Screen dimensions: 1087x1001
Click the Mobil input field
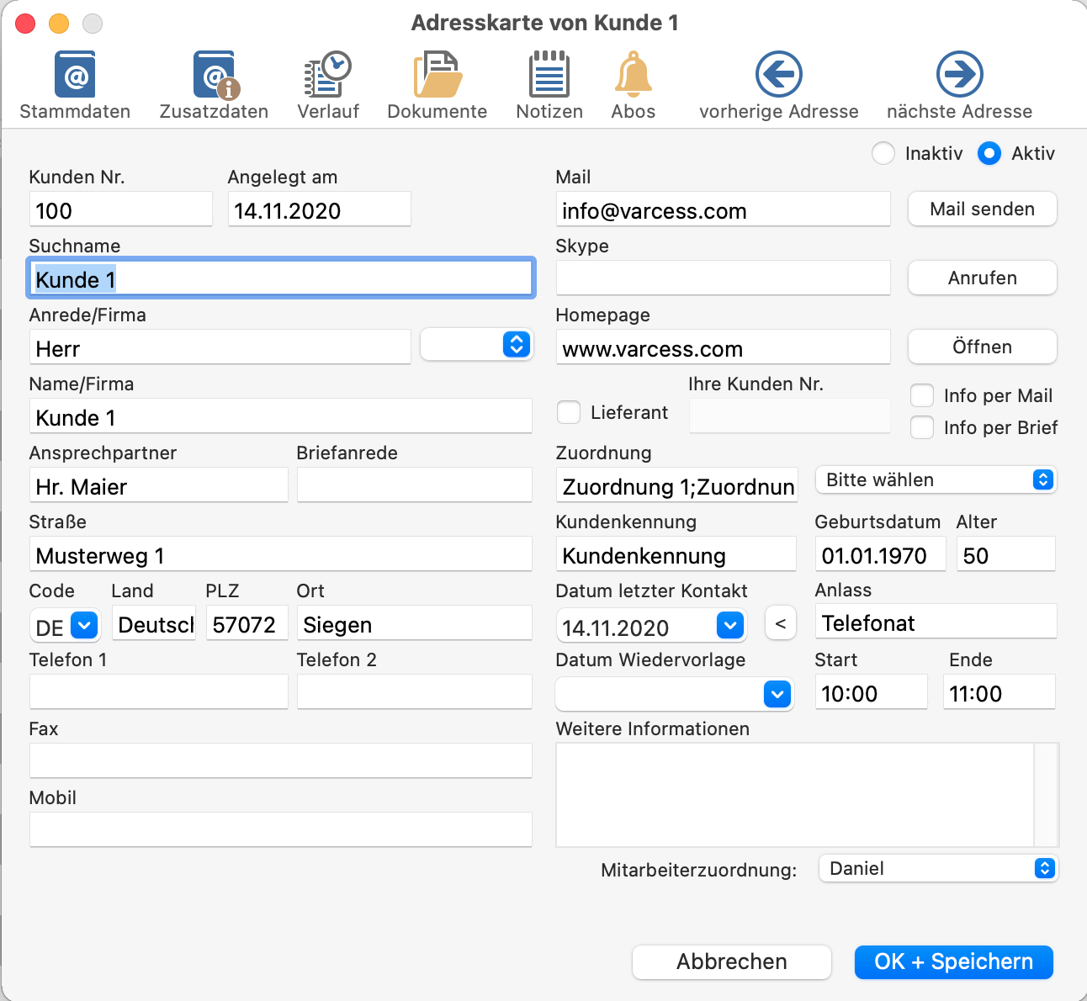pos(281,829)
